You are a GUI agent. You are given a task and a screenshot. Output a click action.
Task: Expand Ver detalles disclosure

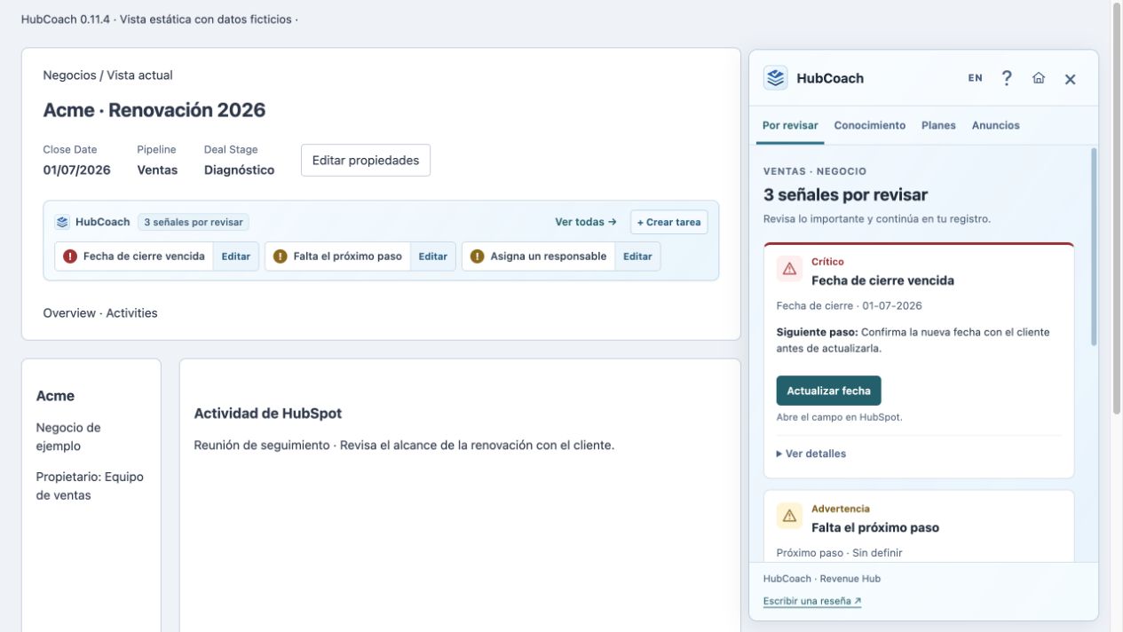coord(811,454)
